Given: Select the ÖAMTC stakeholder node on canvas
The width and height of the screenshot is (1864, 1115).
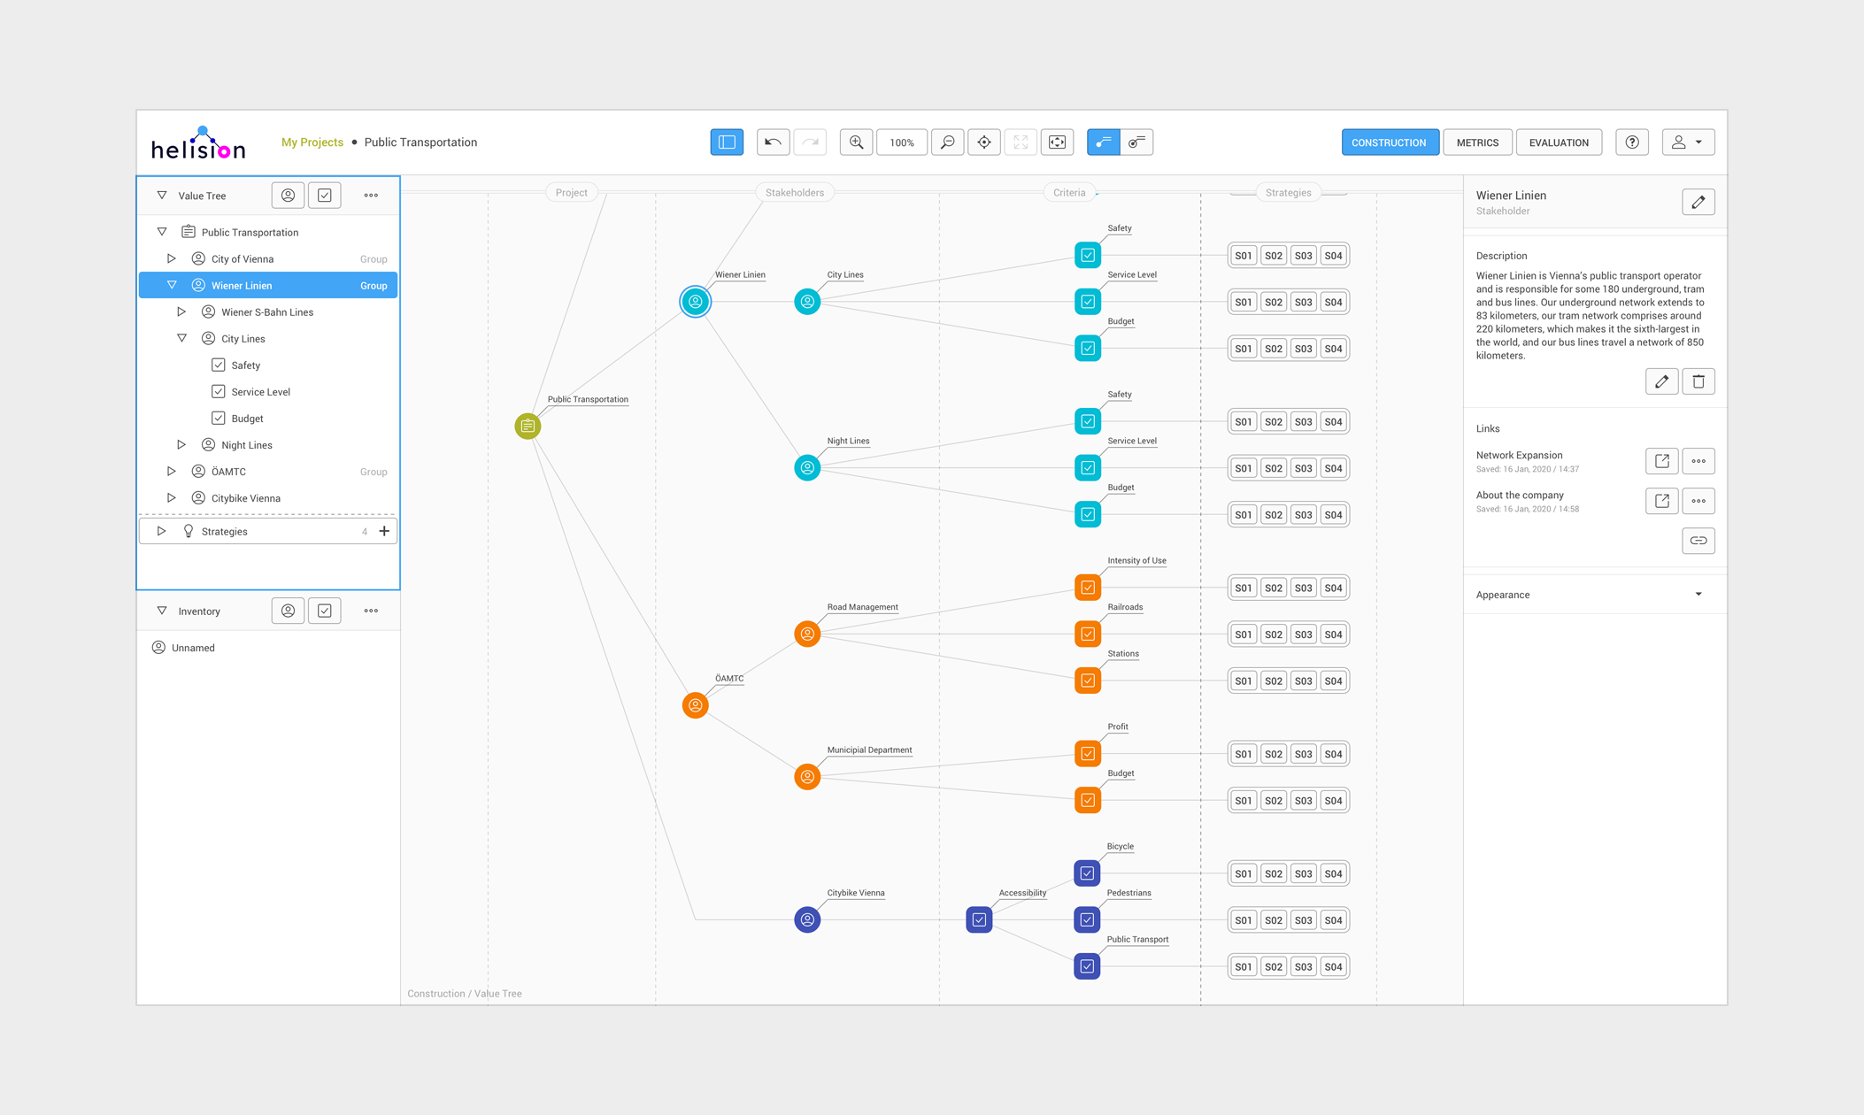Looking at the screenshot, I should pos(696,705).
